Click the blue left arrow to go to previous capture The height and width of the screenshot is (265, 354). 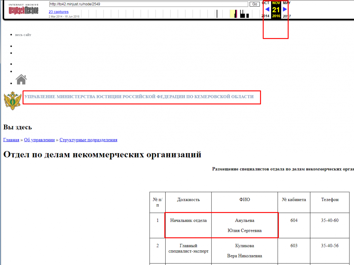tap(267, 9)
